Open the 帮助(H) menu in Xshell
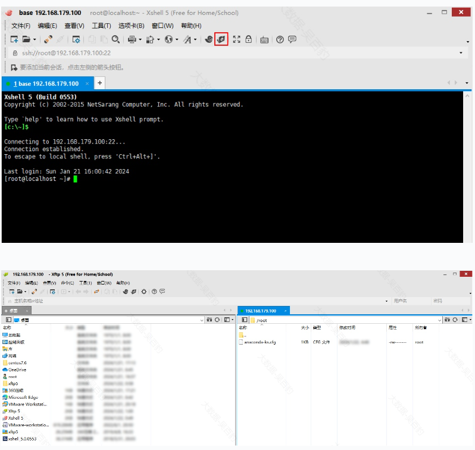 [x=191, y=26]
